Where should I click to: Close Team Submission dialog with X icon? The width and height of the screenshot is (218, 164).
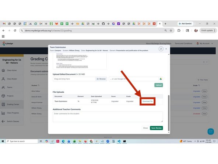coord(166,49)
